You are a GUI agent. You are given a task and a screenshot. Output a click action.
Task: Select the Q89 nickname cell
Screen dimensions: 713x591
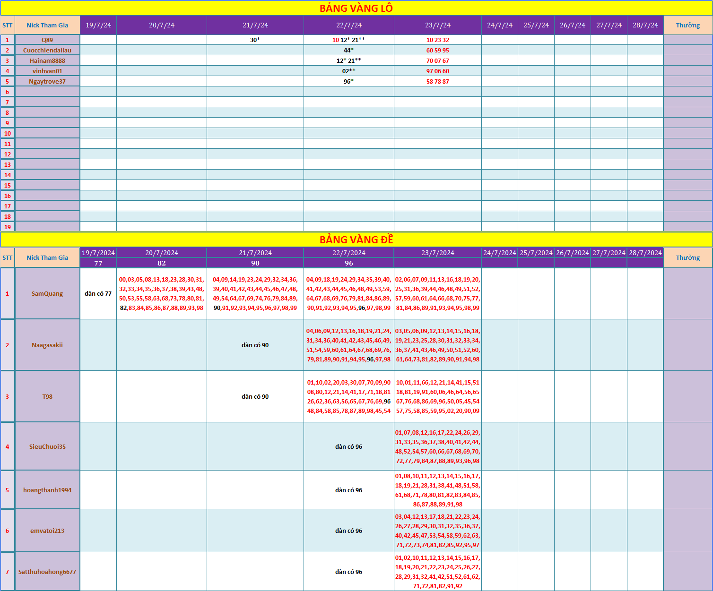click(x=47, y=40)
